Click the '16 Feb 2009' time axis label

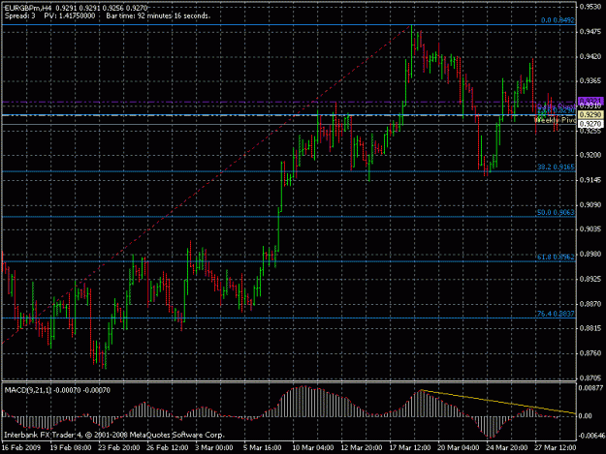(20, 447)
